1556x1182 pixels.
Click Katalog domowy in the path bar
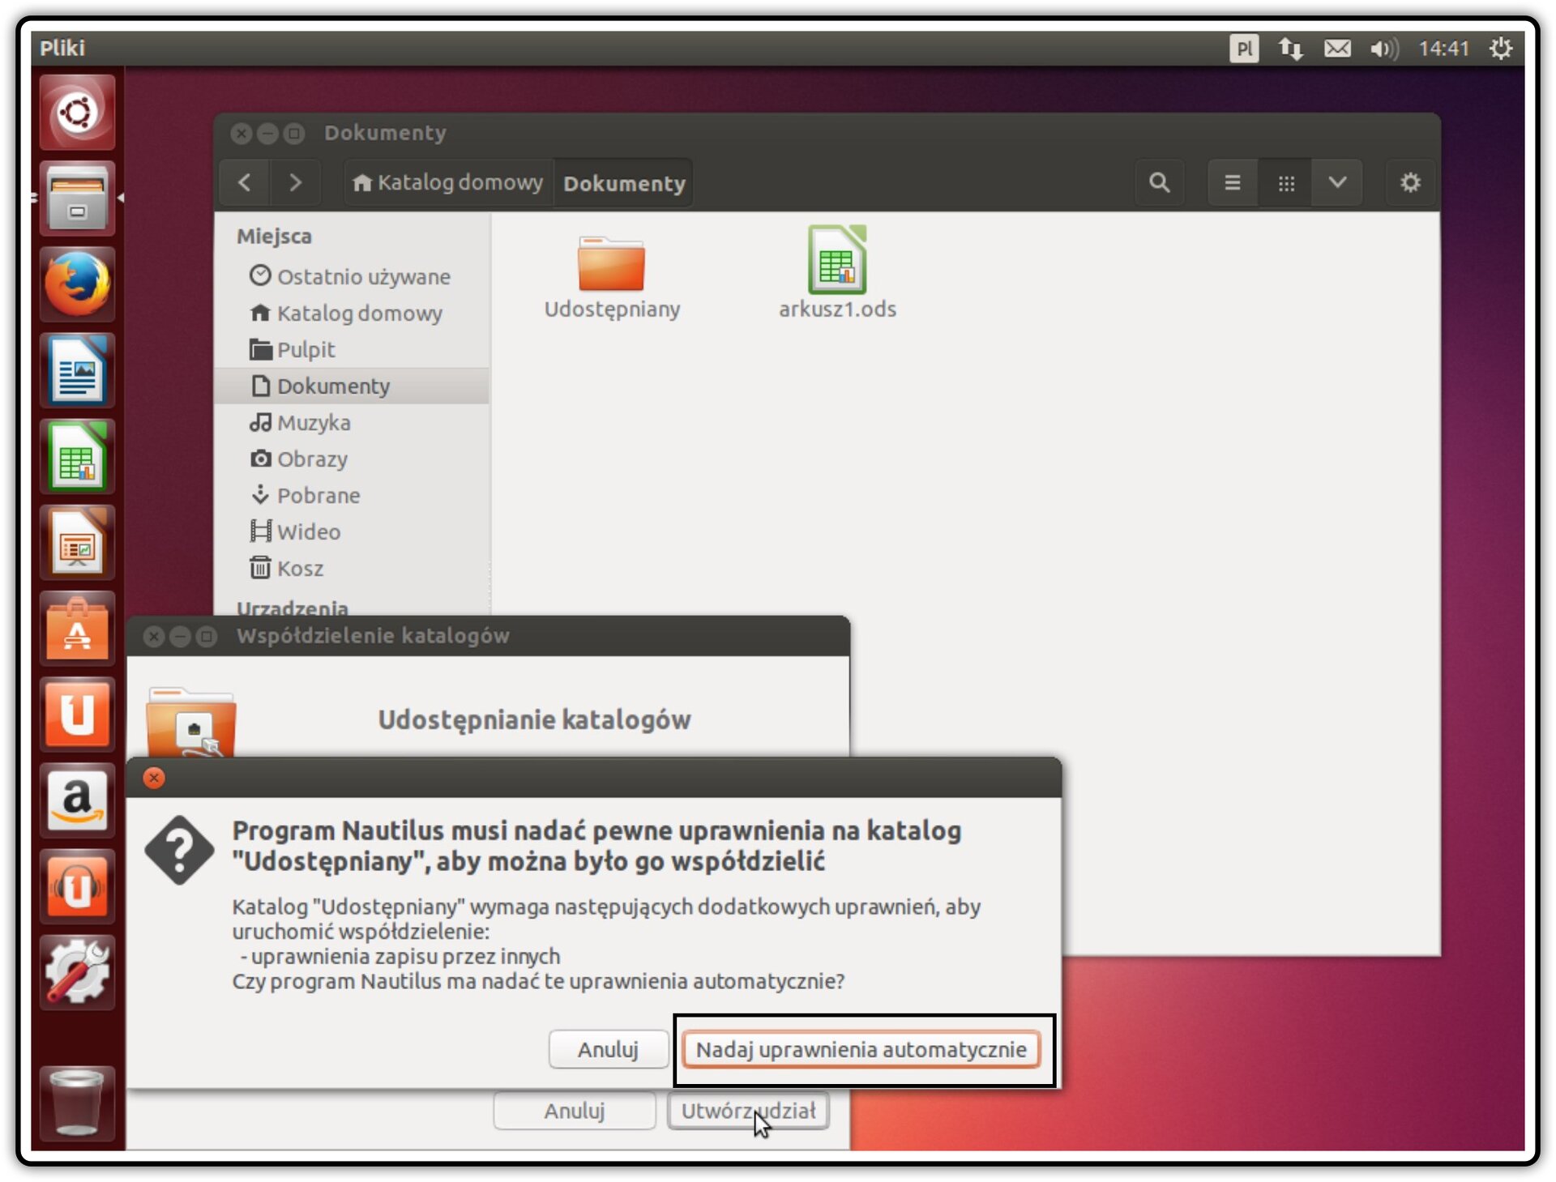click(448, 183)
